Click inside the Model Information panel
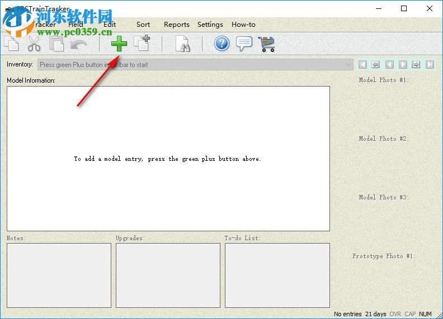This screenshot has height=319, width=443. click(168, 158)
